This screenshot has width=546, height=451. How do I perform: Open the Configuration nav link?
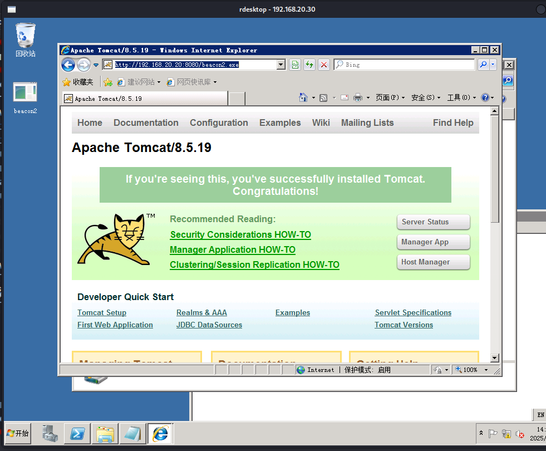[x=219, y=122]
